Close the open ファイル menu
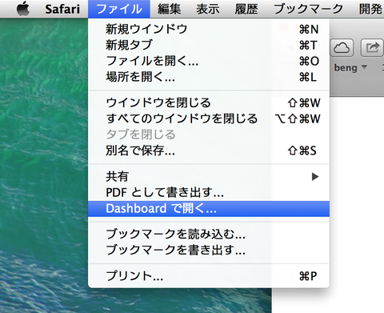 point(119,9)
